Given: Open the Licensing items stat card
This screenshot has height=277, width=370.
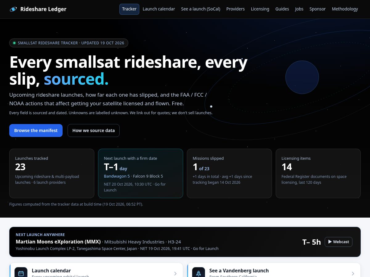Looking at the screenshot, I should tap(318, 174).
